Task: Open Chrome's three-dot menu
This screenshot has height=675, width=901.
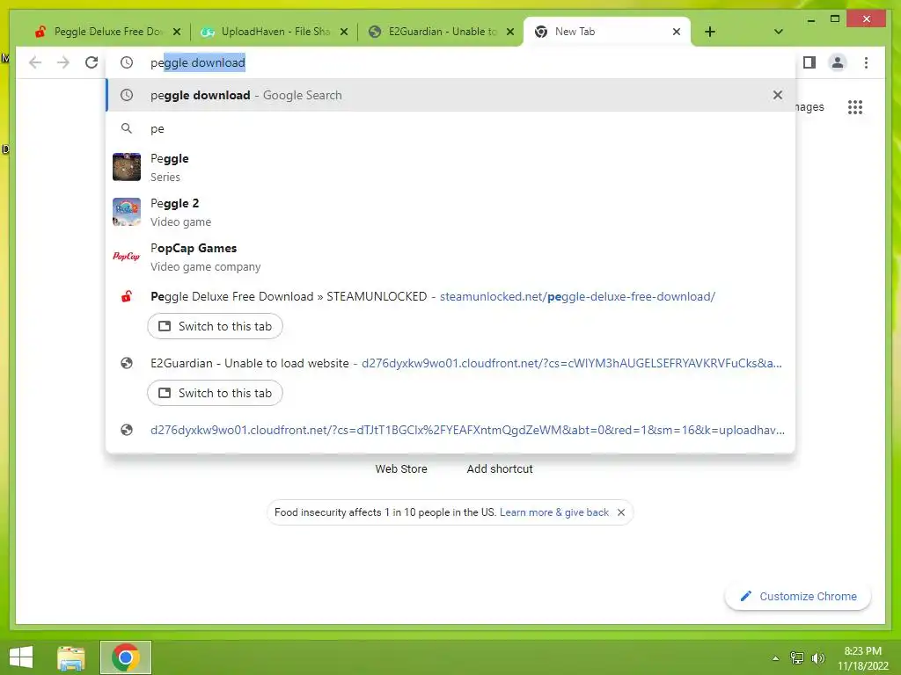Action: point(866,62)
